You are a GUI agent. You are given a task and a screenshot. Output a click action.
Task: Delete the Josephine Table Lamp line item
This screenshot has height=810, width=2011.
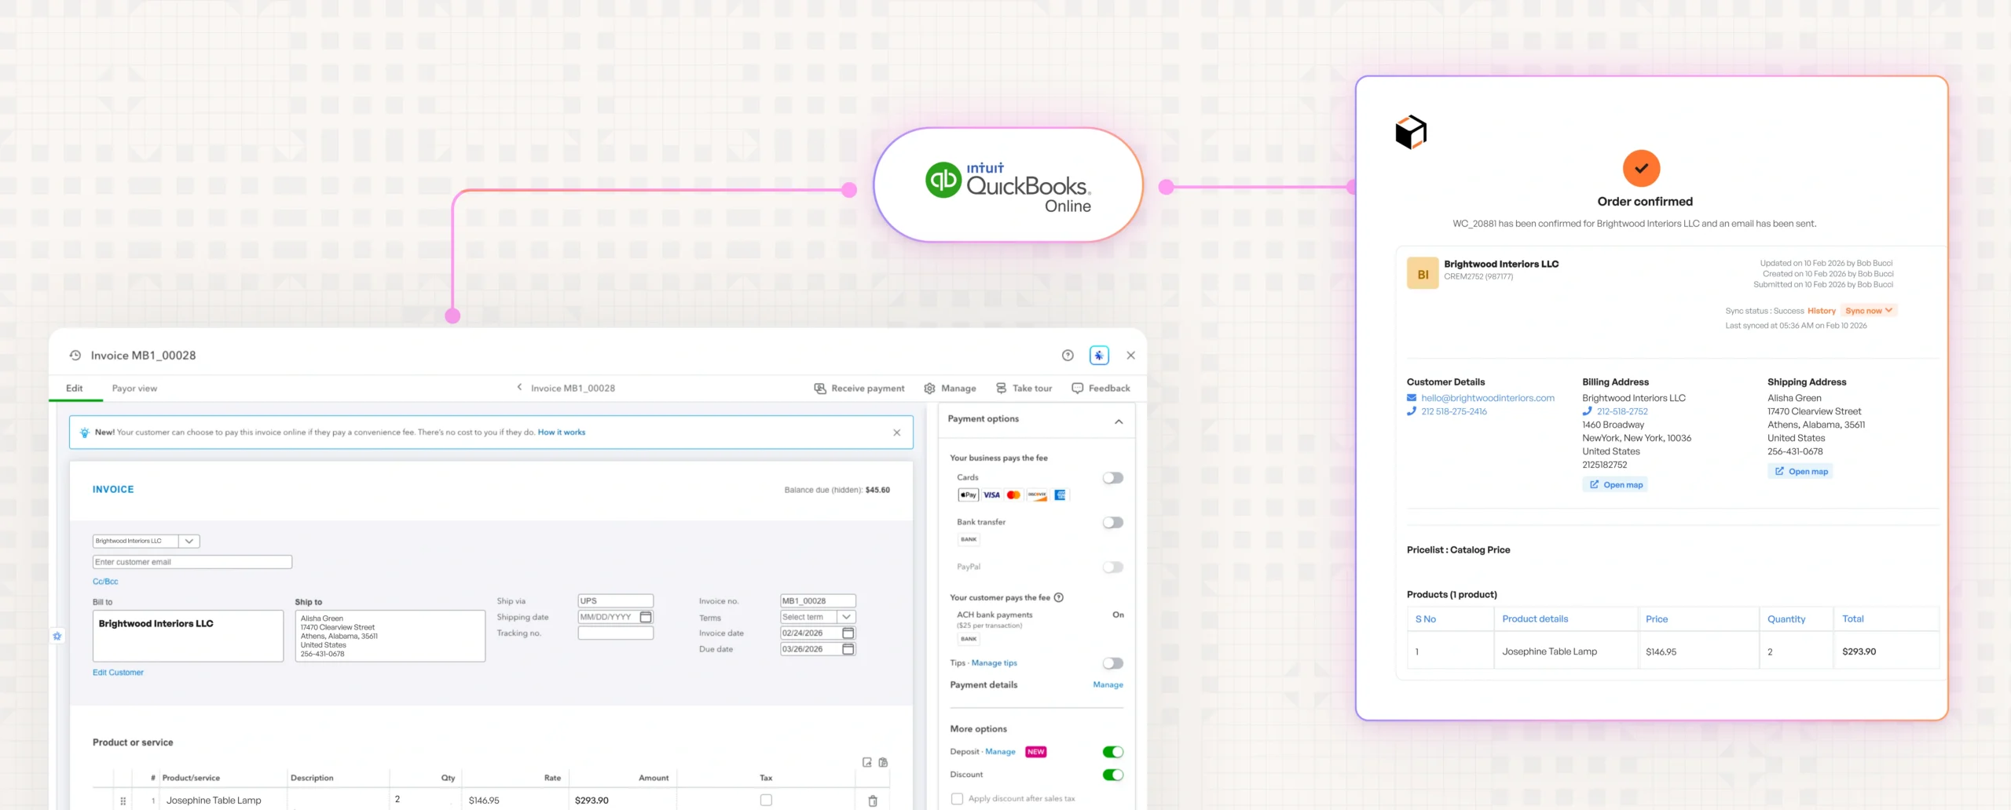[873, 801]
